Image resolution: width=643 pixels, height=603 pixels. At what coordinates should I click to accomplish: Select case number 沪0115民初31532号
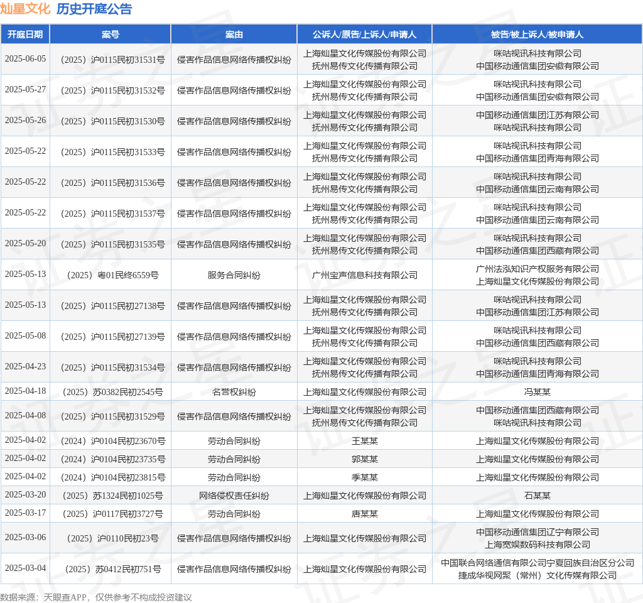[113, 90]
